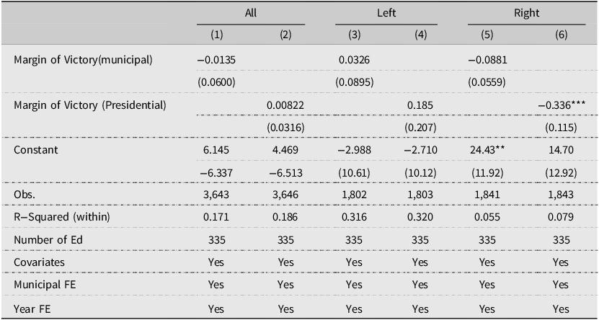Click the 'Margin of Victory (Presidential)' row label

point(90,105)
